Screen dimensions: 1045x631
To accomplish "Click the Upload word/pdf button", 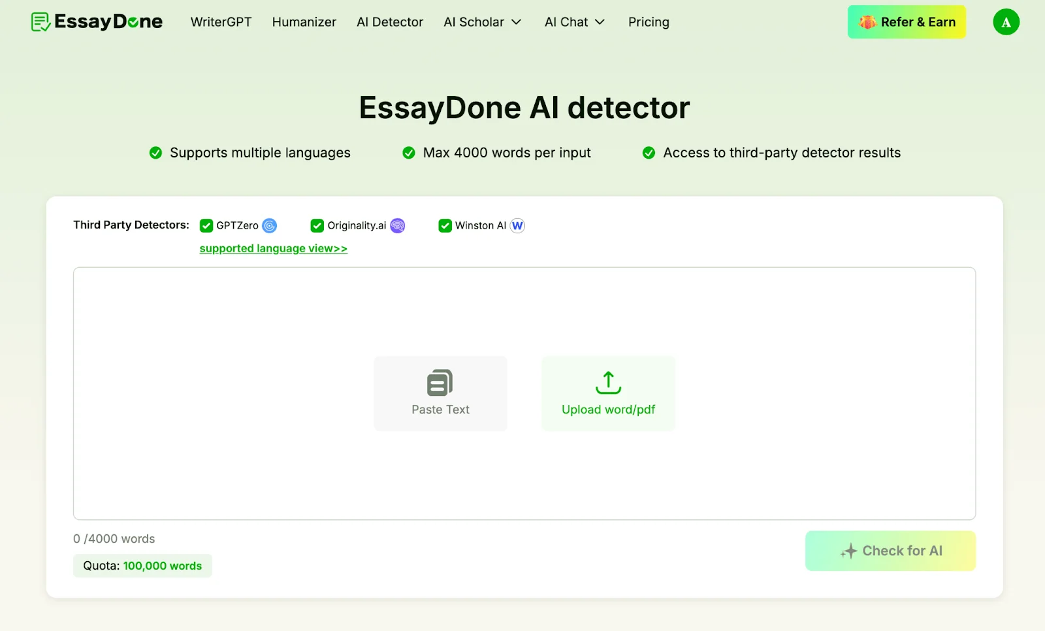I will [608, 393].
